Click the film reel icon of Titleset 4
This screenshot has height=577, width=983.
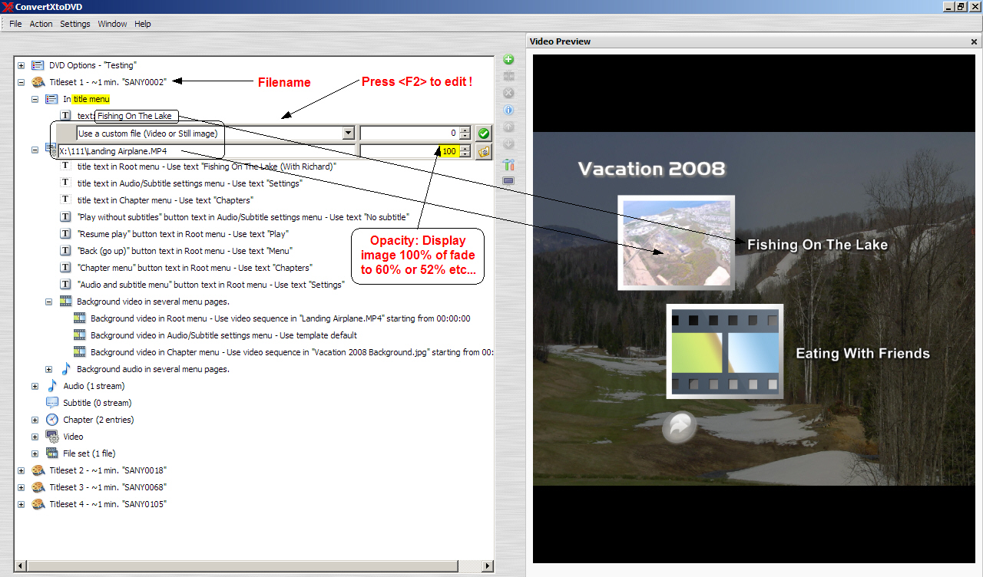[x=38, y=504]
